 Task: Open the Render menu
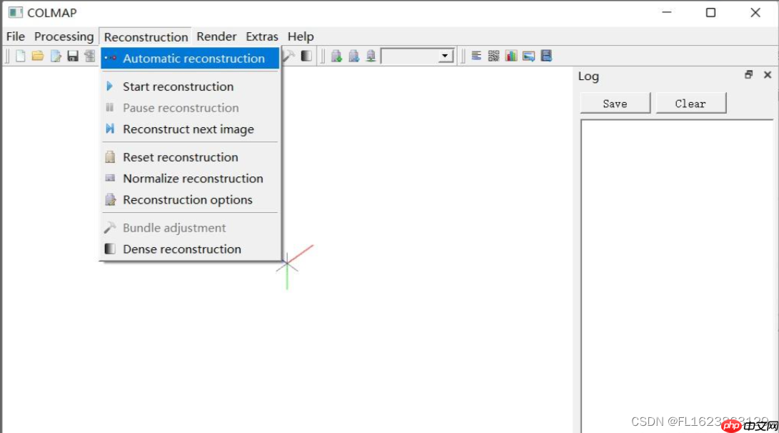pos(216,36)
